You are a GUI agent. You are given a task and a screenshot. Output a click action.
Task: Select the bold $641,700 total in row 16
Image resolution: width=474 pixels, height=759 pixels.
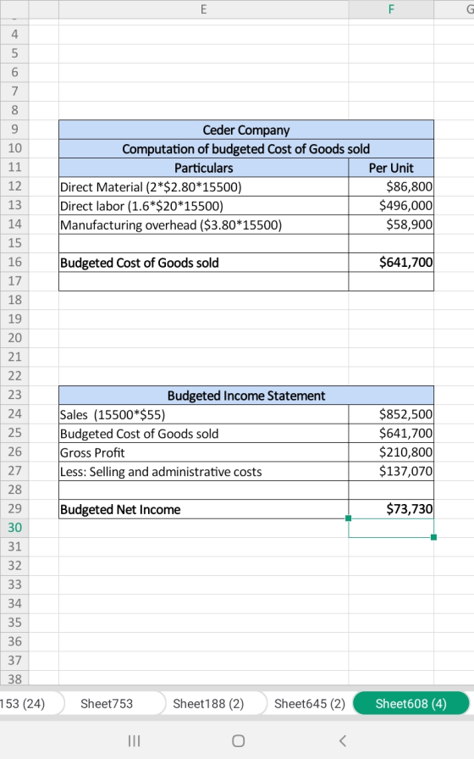(391, 263)
